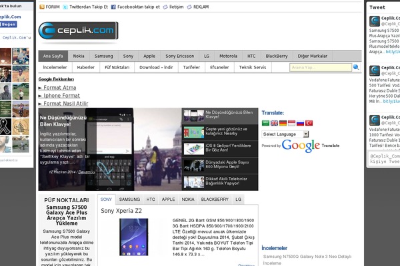
Task: Follow the Format Nasil Atilir ad link
Action: pyautogui.click(x=66, y=103)
